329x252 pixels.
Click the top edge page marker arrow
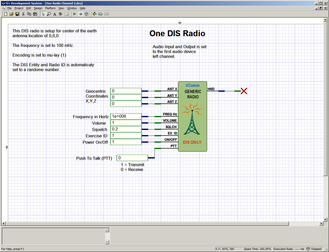click(x=180, y=22)
